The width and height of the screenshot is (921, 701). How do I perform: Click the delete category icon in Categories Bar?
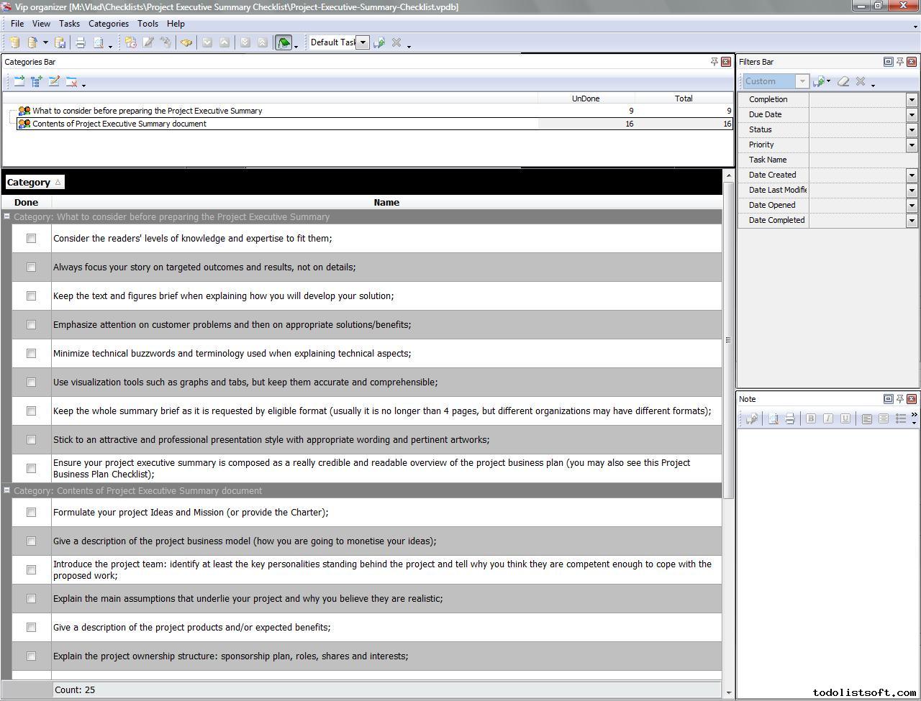[71, 82]
